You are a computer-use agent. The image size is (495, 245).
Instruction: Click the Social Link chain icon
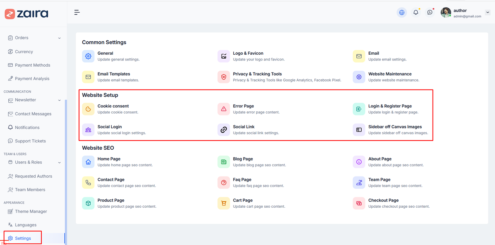pyautogui.click(x=224, y=130)
